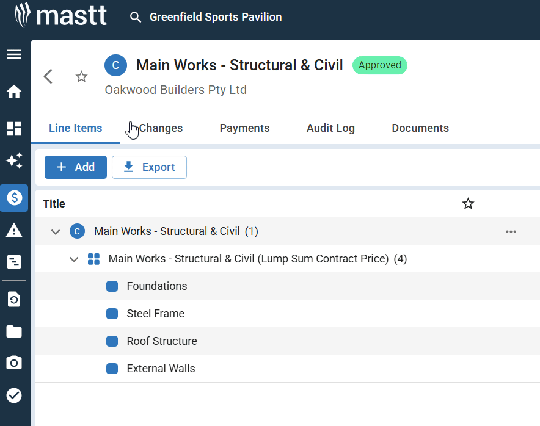Switch to the Payments tab
Image resolution: width=540 pixels, height=426 pixels.
pyautogui.click(x=244, y=128)
